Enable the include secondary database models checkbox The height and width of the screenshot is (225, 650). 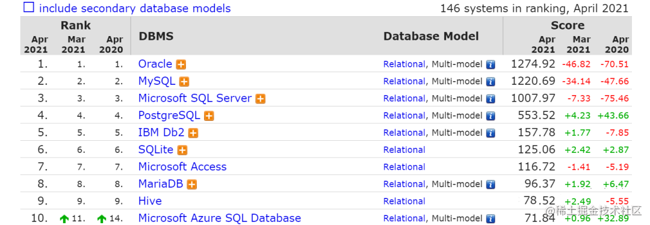tap(29, 7)
